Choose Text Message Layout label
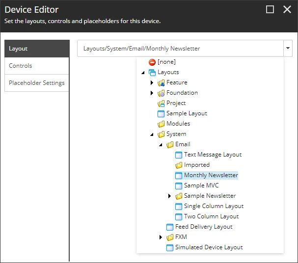The image size is (298, 263). click(x=213, y=155)
